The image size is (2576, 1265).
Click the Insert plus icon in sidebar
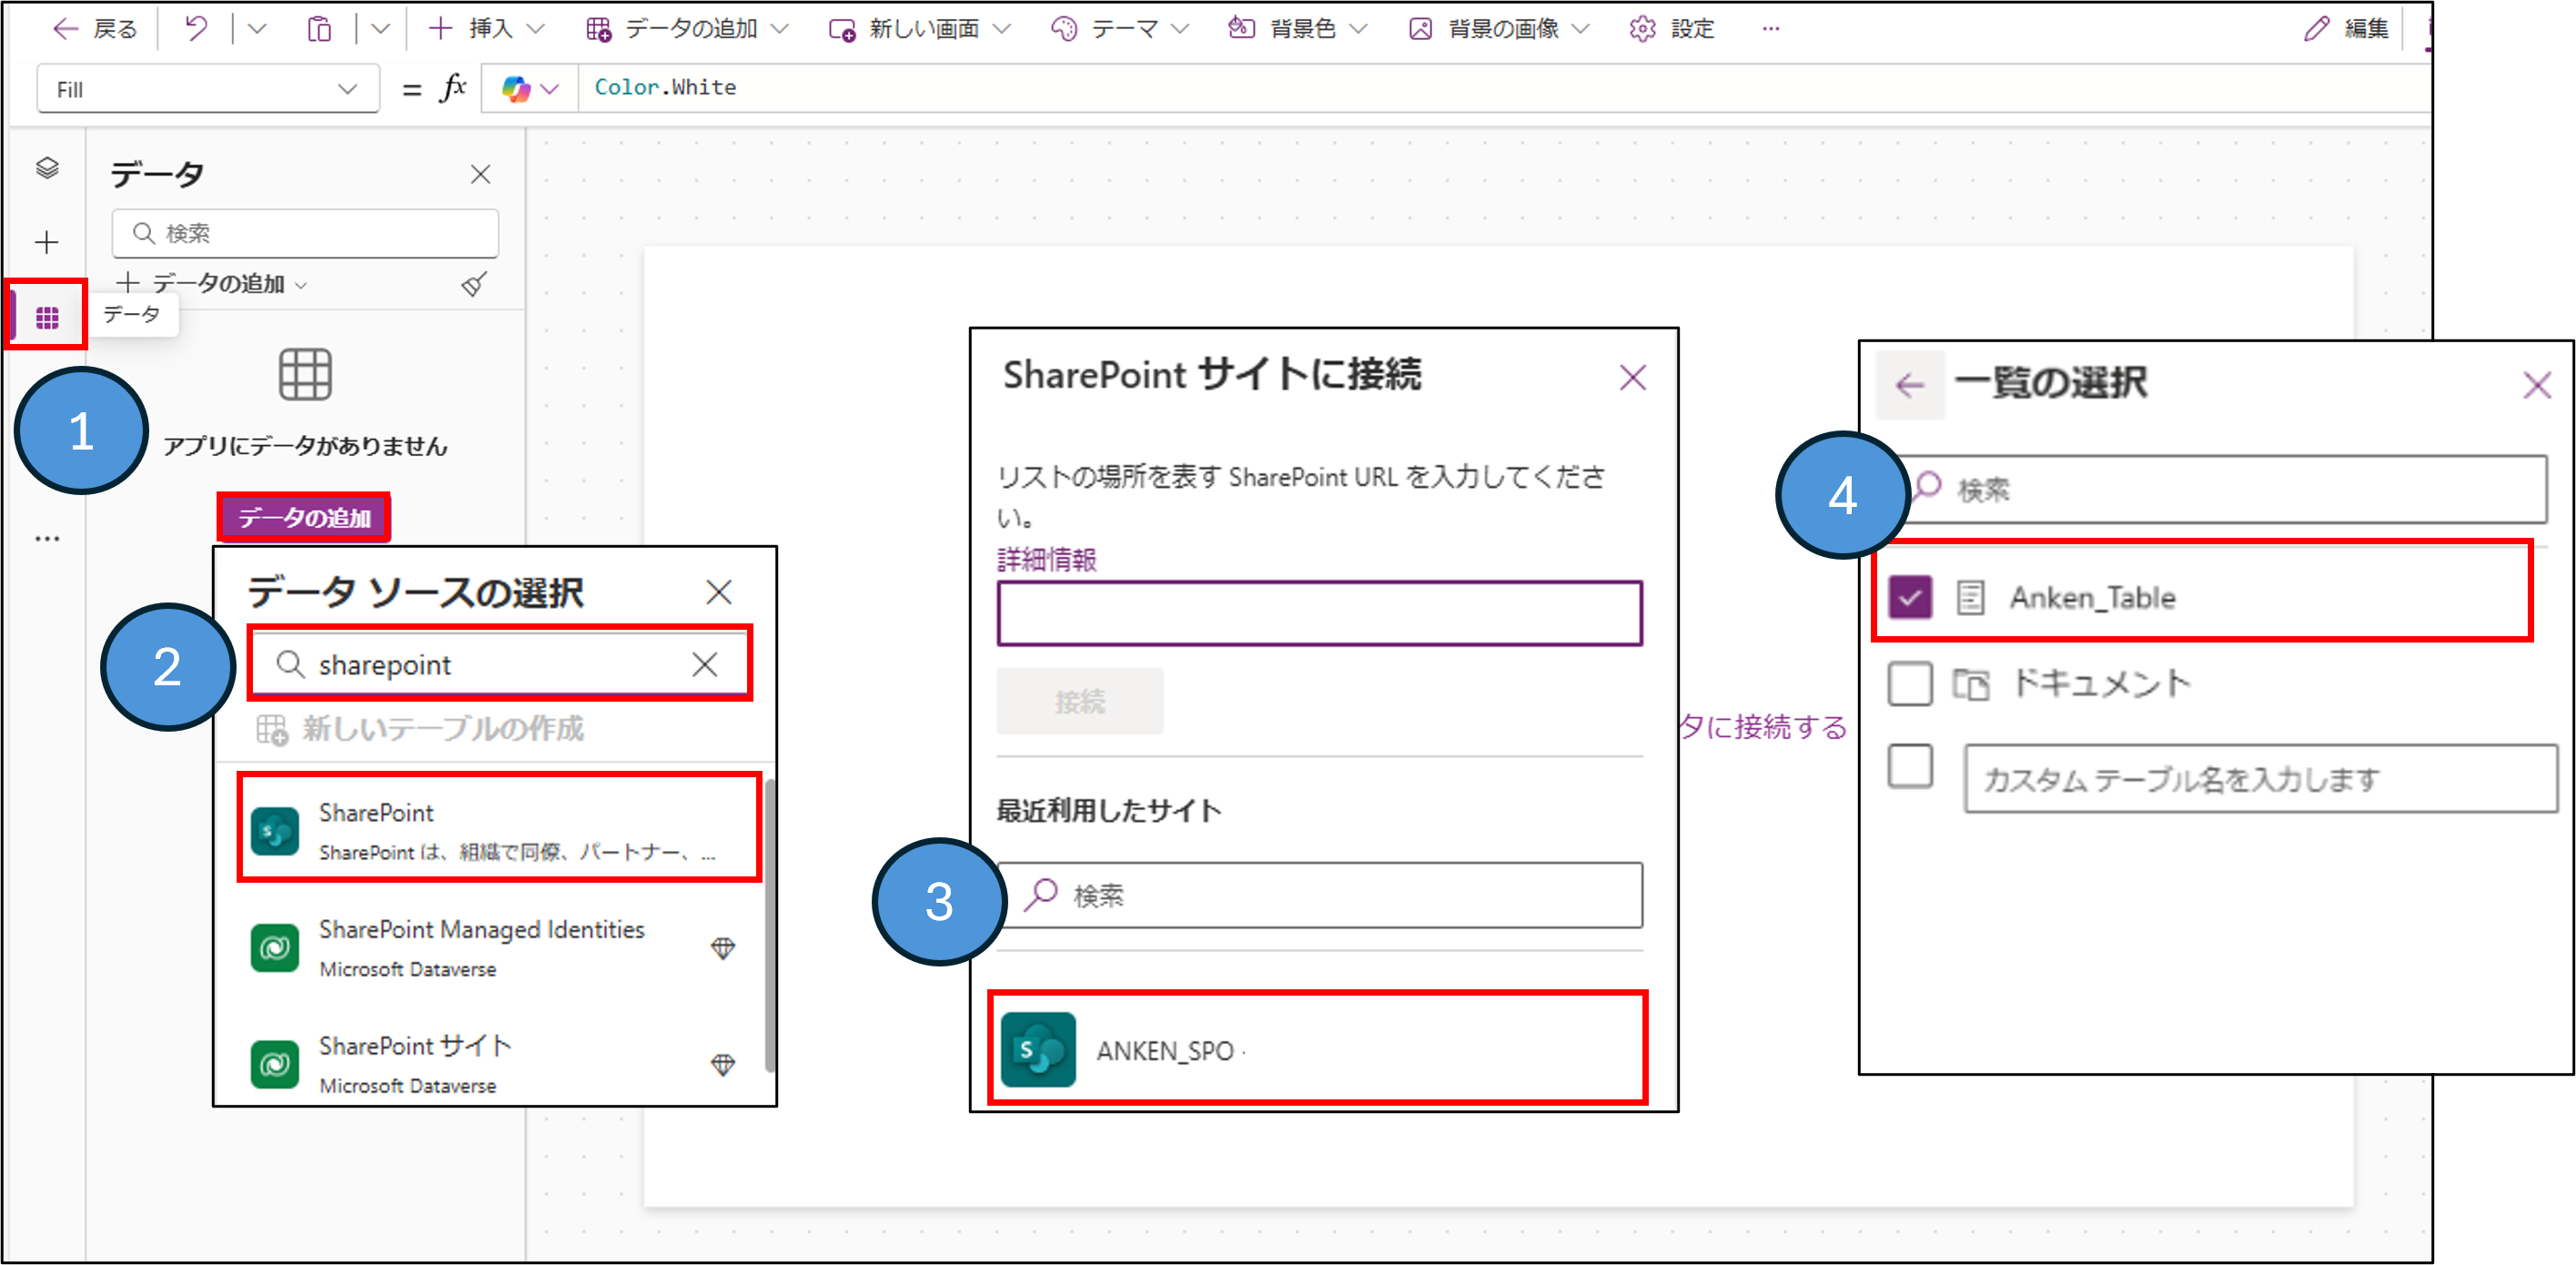47,242
